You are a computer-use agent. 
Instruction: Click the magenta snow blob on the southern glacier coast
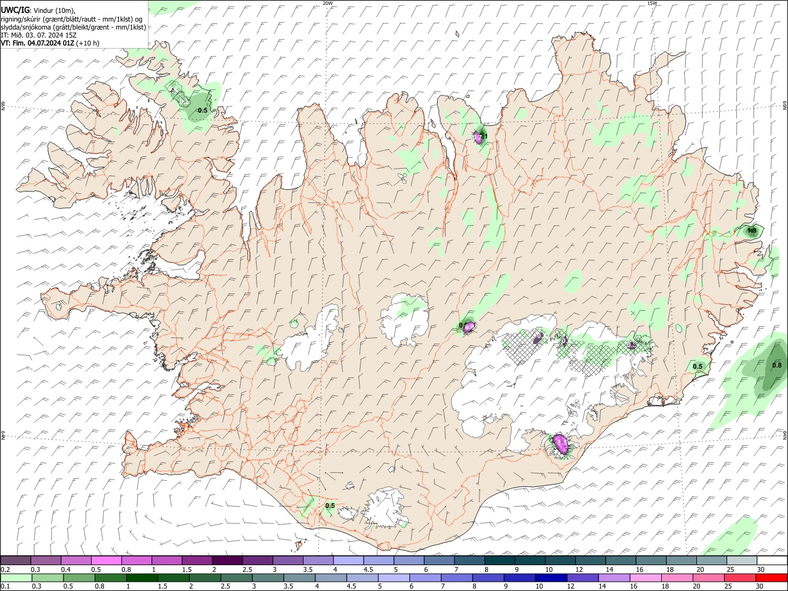561,443
